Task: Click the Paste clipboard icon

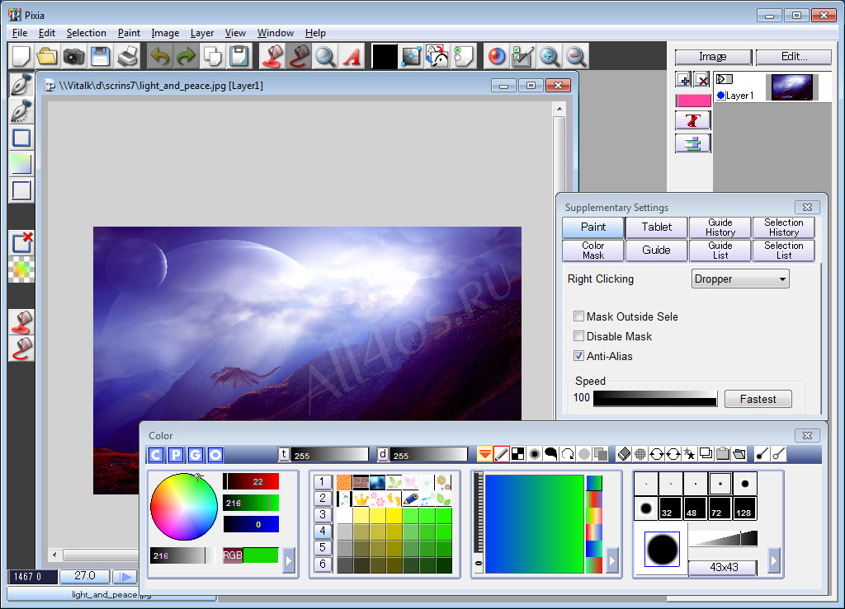Action: click(238, 56)
